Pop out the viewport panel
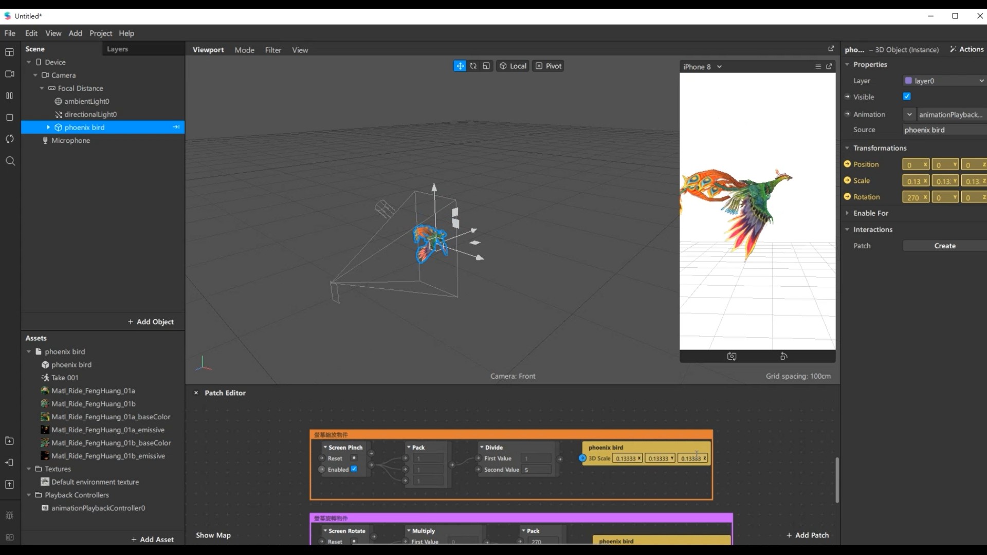 pyautogui.click(x=831, y=49)
